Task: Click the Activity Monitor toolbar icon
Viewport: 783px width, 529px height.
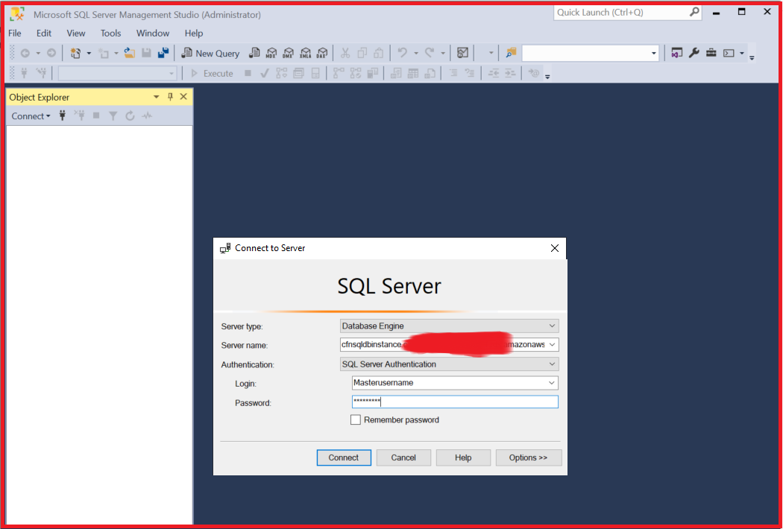Action: pyautogui.click(x=463, y=53)
